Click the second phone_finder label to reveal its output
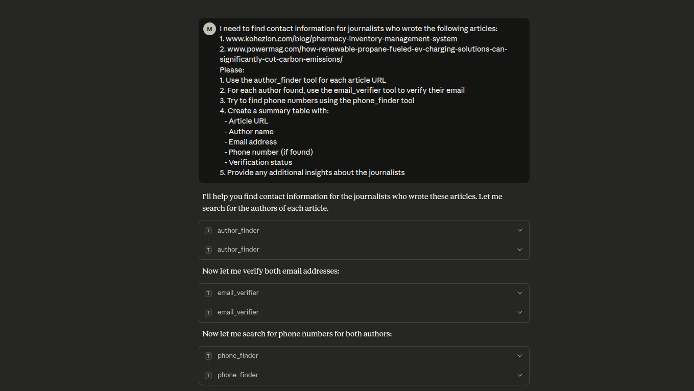The height and width of the screenshot is (391, 694). point(237,375)
